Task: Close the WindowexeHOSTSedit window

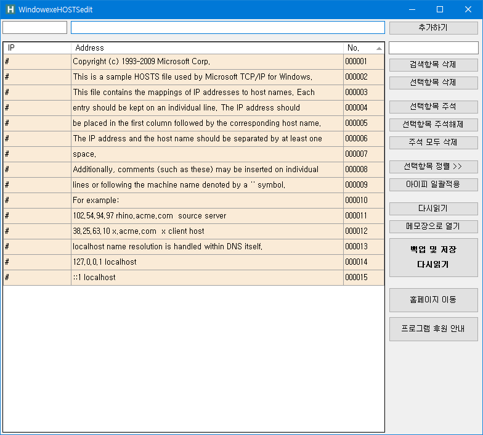Action: pos(468,9)
